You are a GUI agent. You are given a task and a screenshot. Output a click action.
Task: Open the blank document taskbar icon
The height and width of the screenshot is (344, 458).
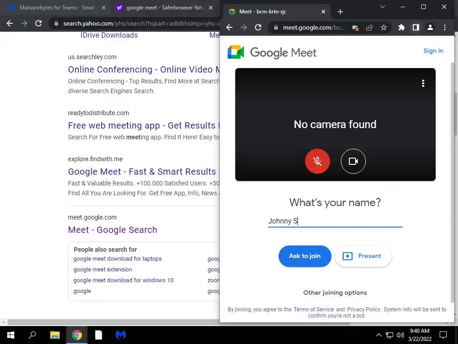pos(99,335)
